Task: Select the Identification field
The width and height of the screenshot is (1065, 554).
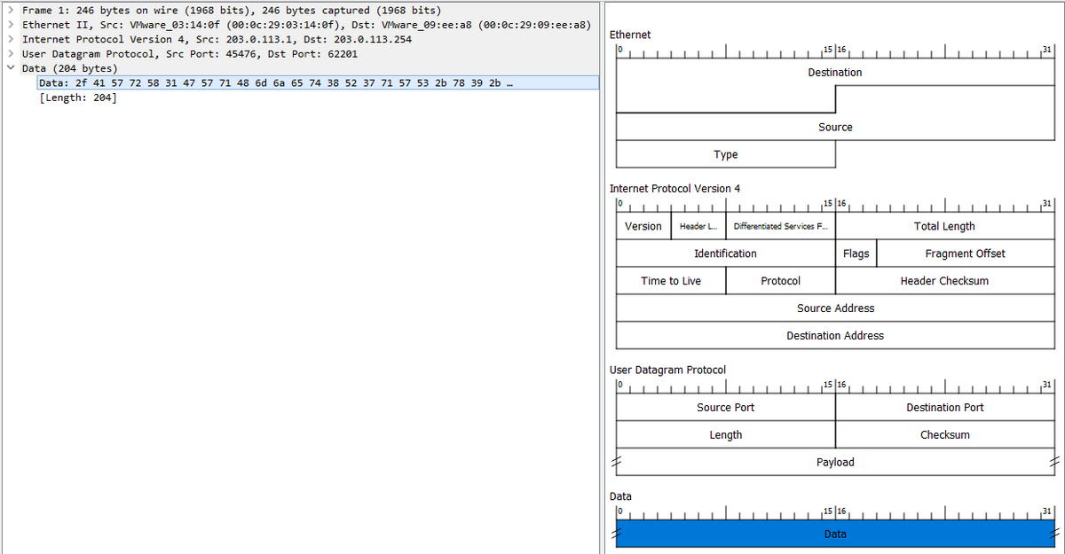Action: click(x=725, y=254)
